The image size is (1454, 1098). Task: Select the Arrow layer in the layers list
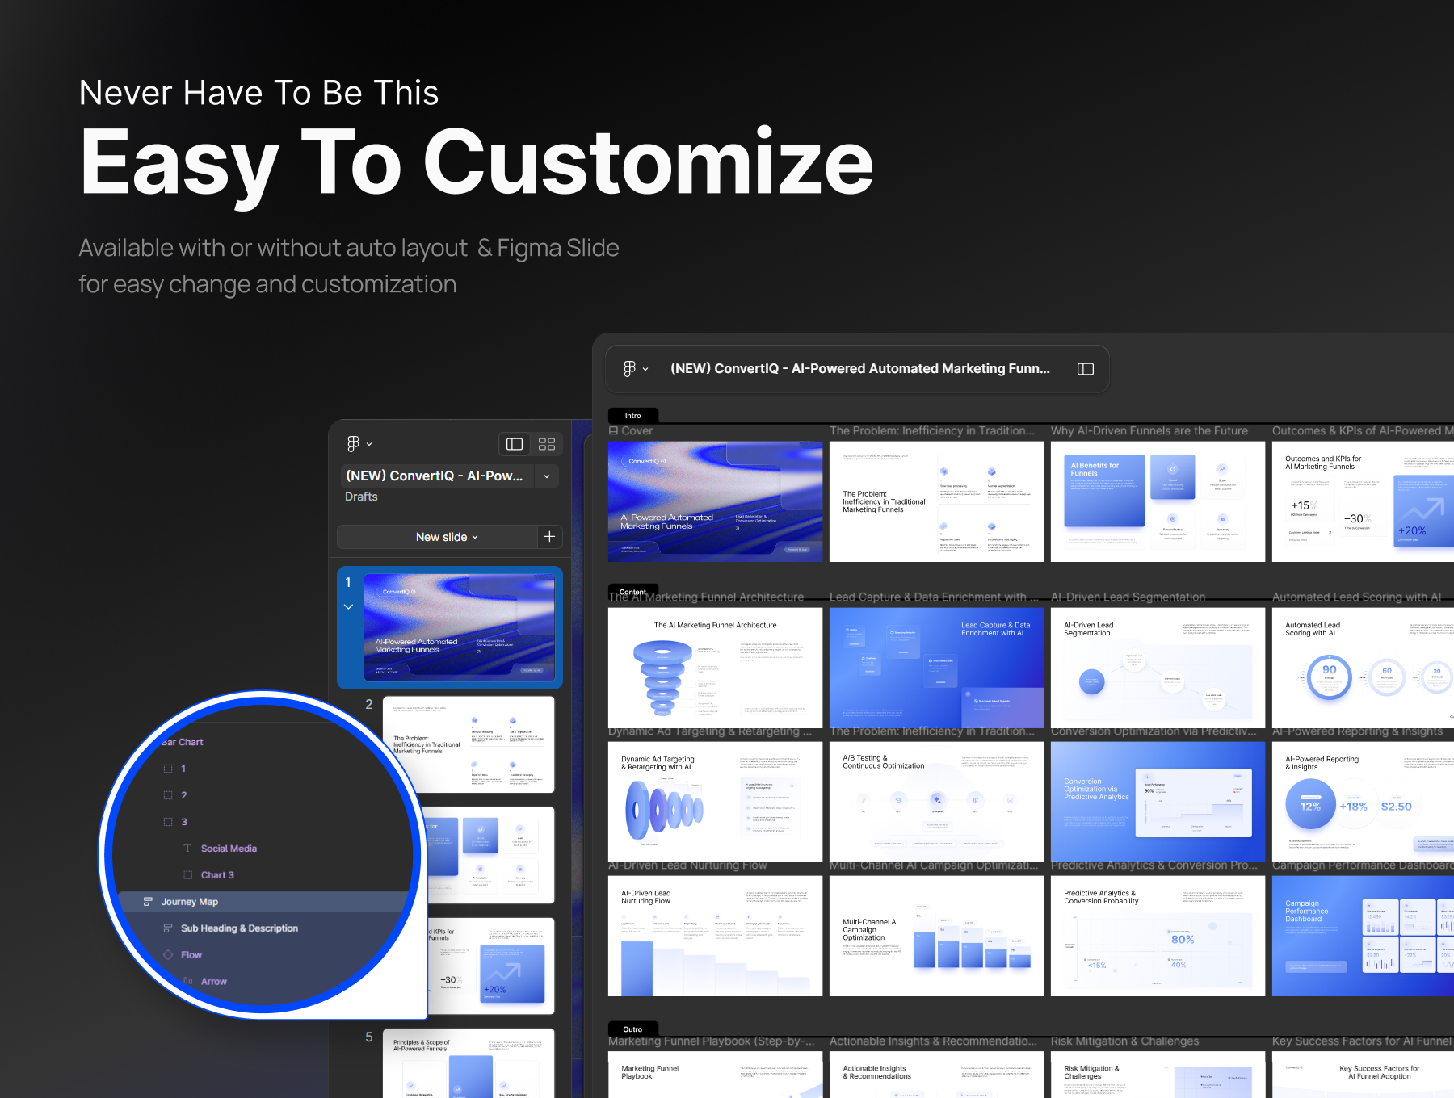pos(213,982)
